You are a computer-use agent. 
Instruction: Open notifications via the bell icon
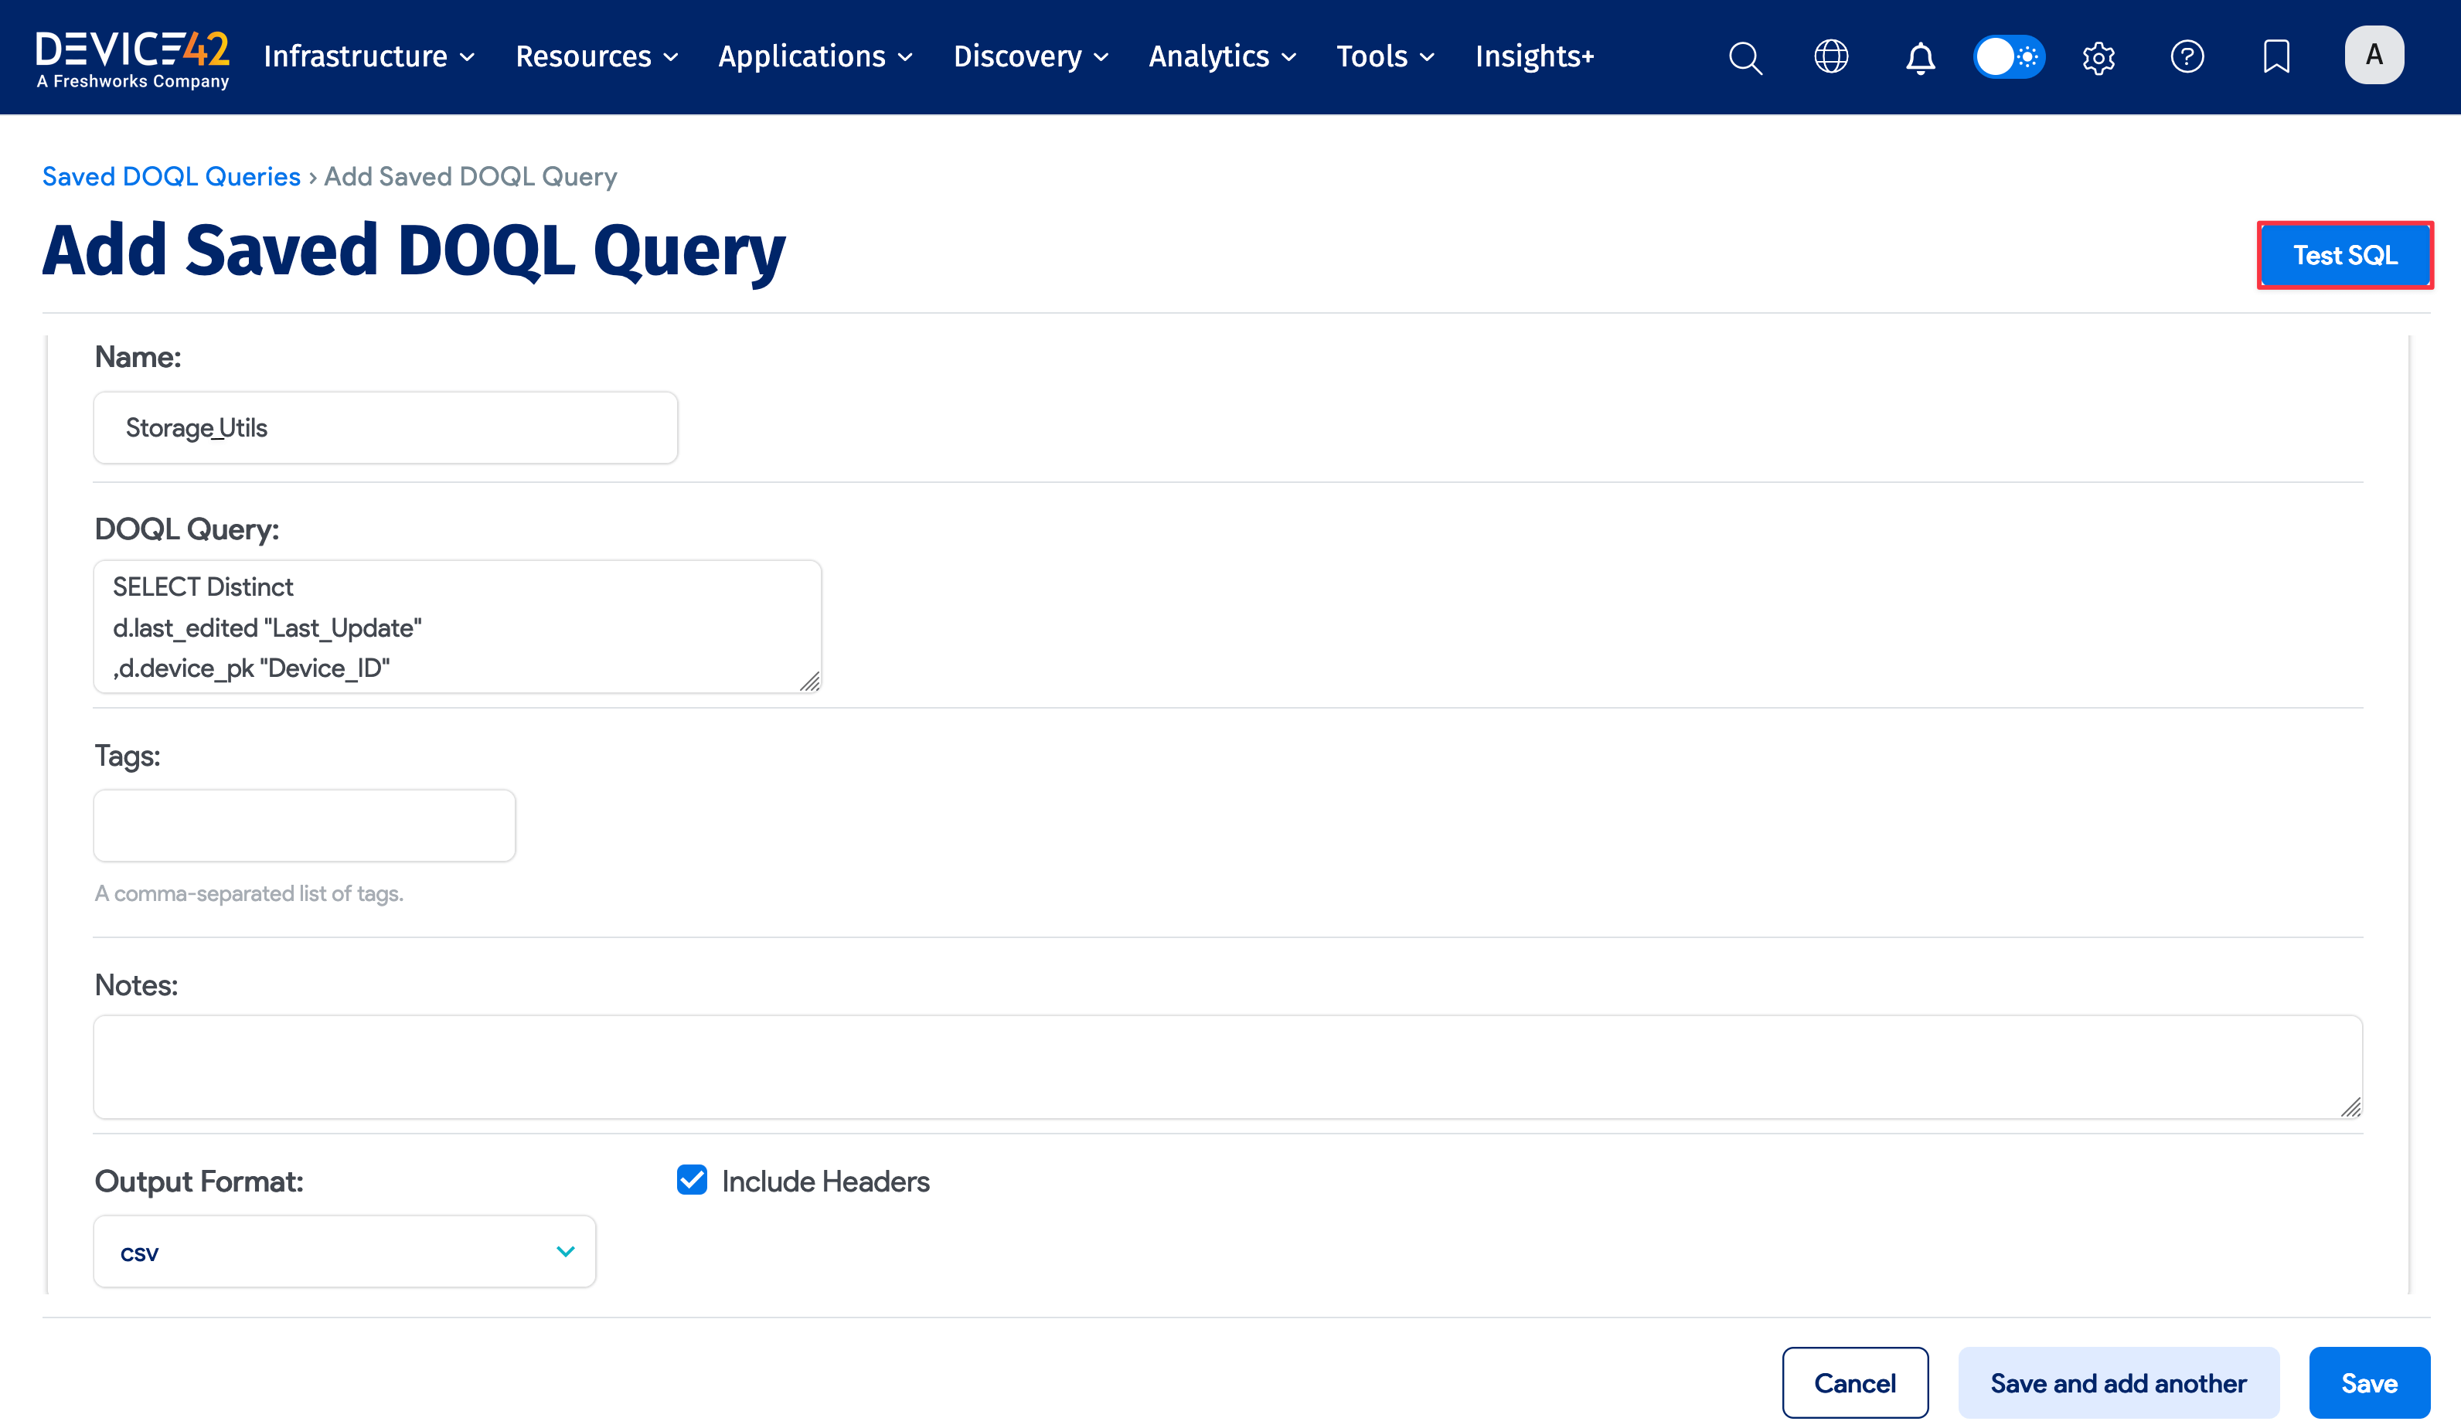coord(1919,58)
